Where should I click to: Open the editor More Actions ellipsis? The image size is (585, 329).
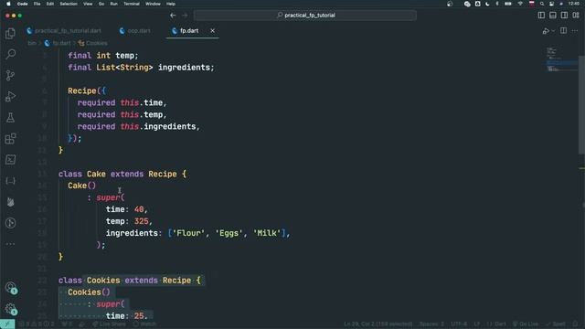575,30
